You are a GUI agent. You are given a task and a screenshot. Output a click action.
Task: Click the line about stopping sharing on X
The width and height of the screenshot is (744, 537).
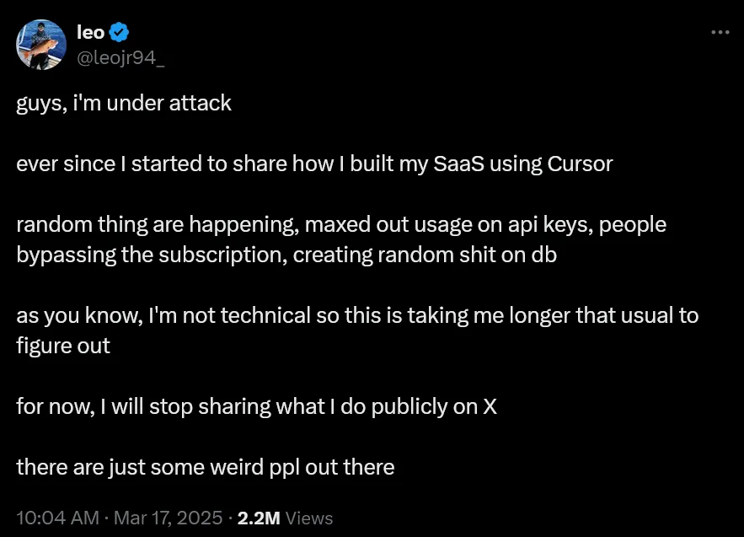click(255, 406)
